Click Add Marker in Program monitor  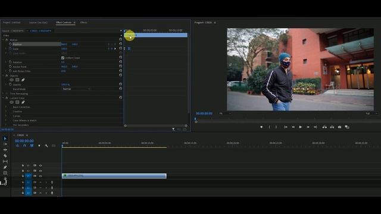261,127
